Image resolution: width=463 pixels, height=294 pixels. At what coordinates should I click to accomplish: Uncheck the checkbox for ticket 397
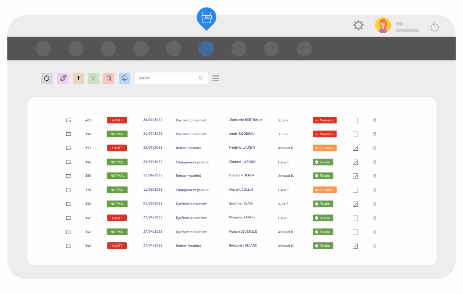pyautogui.click(x=355, y=148)
